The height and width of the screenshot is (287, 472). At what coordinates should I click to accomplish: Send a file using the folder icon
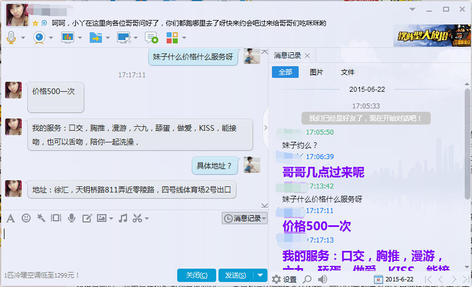tap(96, 38)
